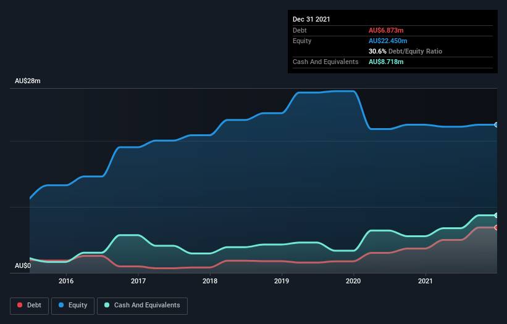This screenshot has width=507, height=324.
Task: Click the AU$0 y-axis label
Action: pos(23,265)
